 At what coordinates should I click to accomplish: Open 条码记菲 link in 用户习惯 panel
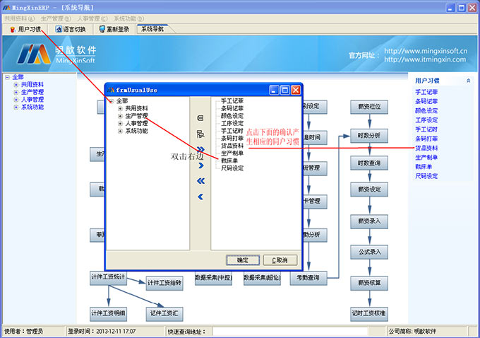pos(426,101)
